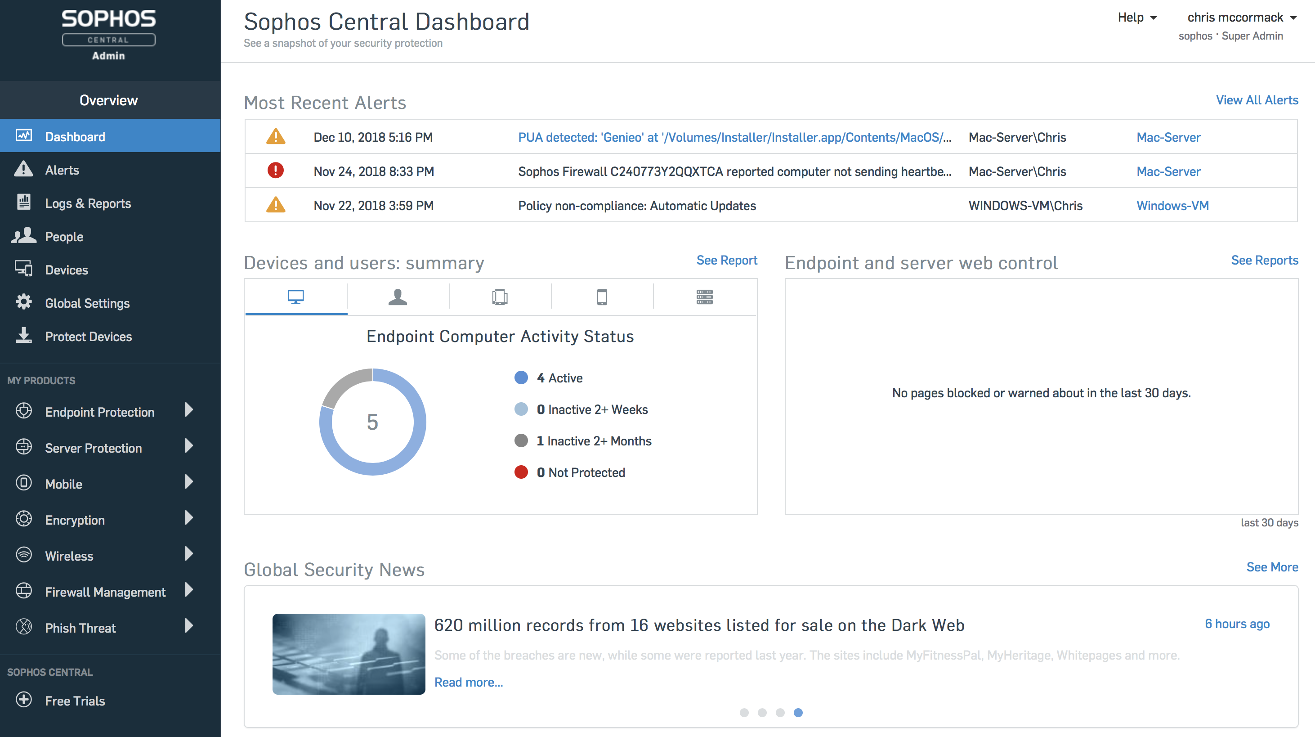Image resolution: width=1315 pixels, height=737 pixels.
Task: Click the Wireless sidebar icon
Action: coord(25,556)
